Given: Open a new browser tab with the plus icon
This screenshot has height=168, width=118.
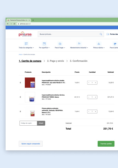Looking at the screenshot, I should (33, 20).
